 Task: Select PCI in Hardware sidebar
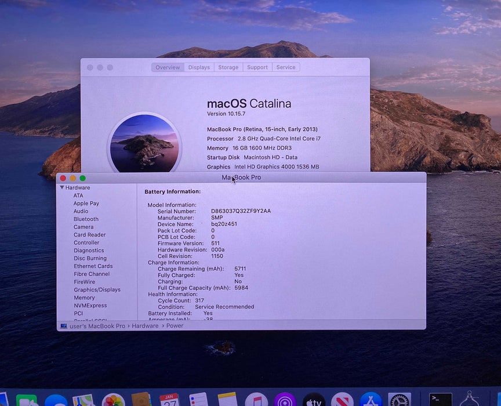(x=78, y=313)
